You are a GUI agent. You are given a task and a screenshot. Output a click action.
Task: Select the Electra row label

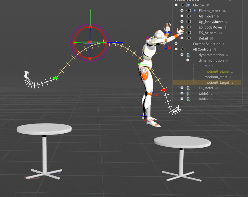click(198, 5)
